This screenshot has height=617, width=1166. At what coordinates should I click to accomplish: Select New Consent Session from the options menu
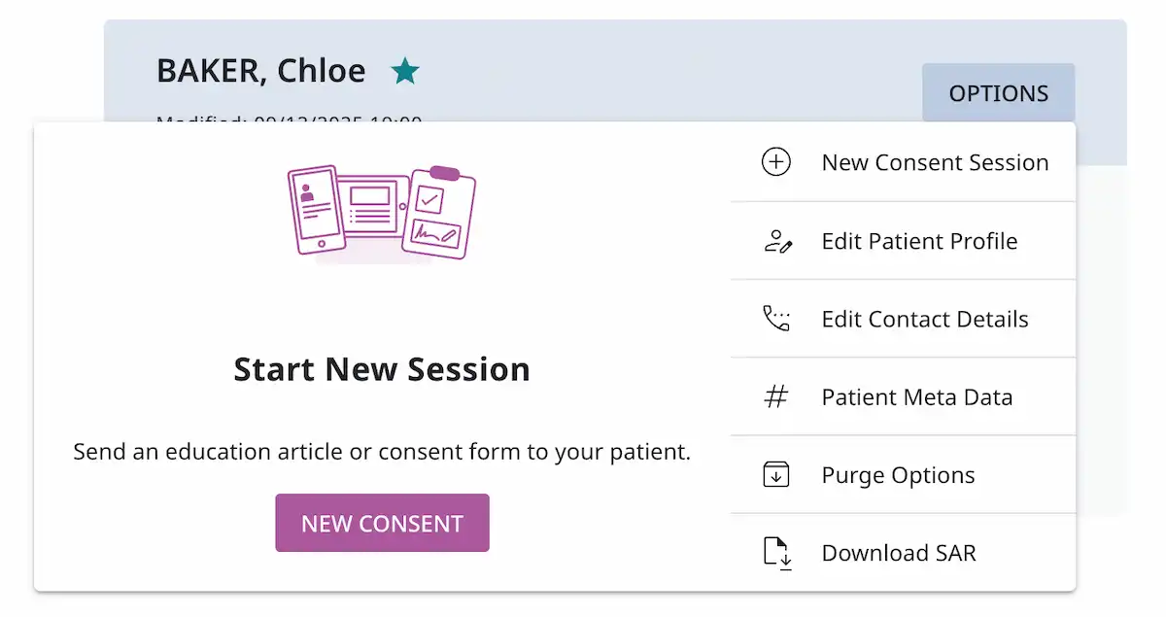click(x=936, y=162)
